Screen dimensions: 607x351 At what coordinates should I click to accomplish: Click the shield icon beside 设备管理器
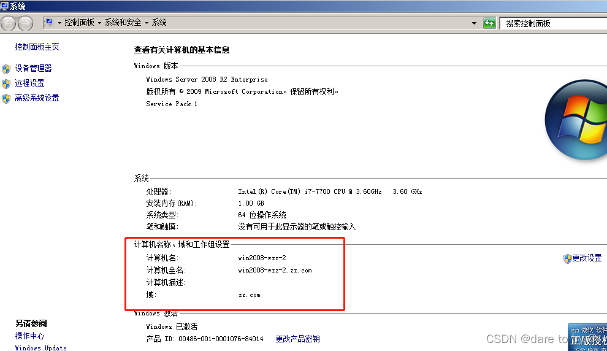(6, 69)
